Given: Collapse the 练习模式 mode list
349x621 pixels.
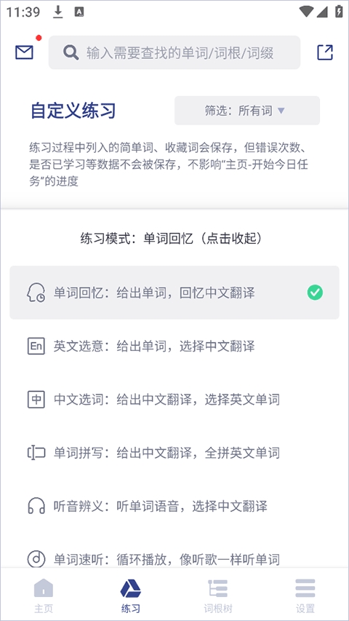Looking at the screenshot, I should point(172,238).
